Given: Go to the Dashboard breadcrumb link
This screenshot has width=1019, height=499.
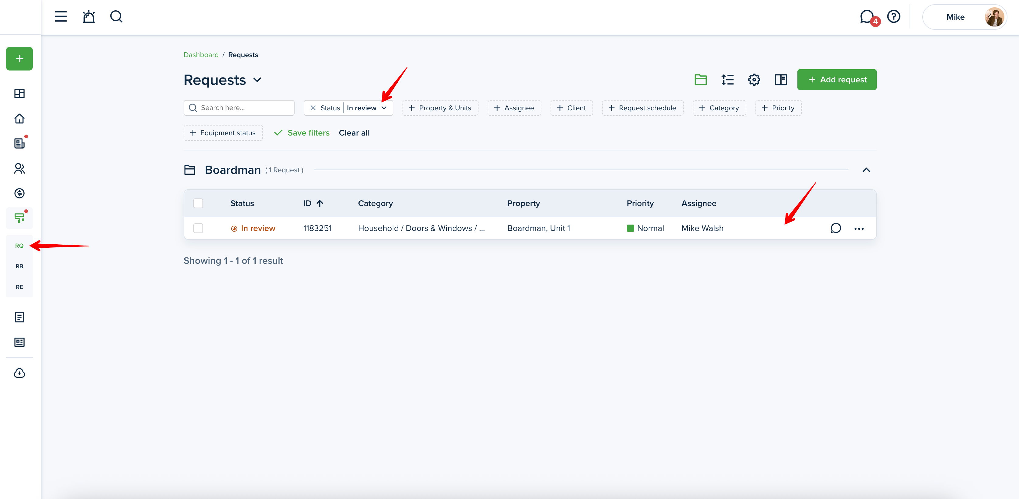Looking at the screenshot, I should (201, 55).
